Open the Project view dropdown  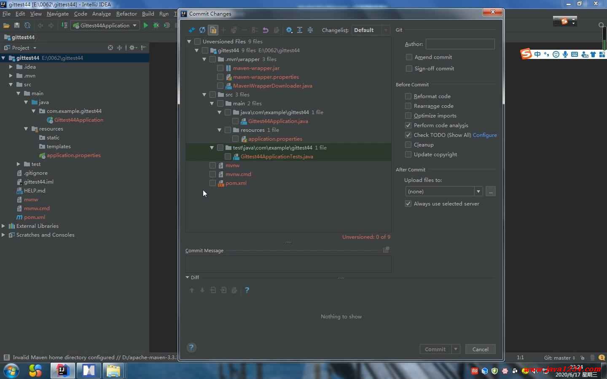click(x=20, y=48)
